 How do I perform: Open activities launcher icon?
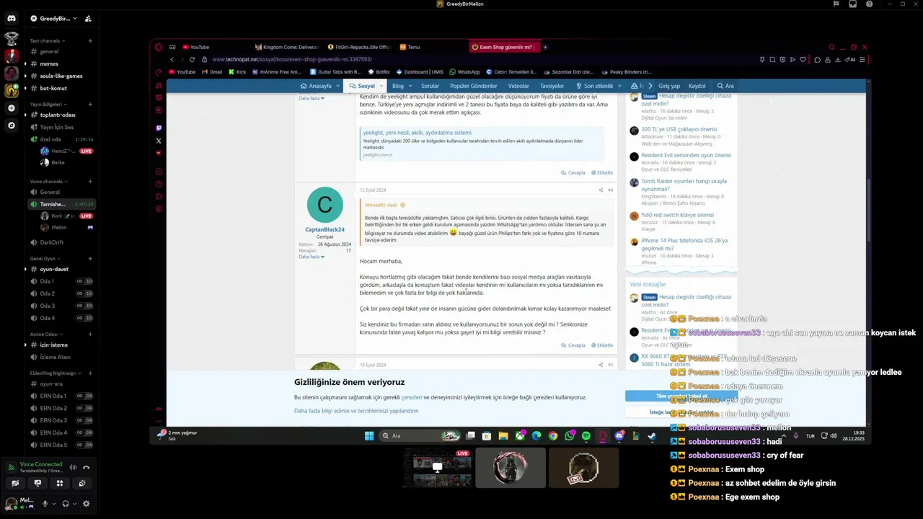click(60, 484)
